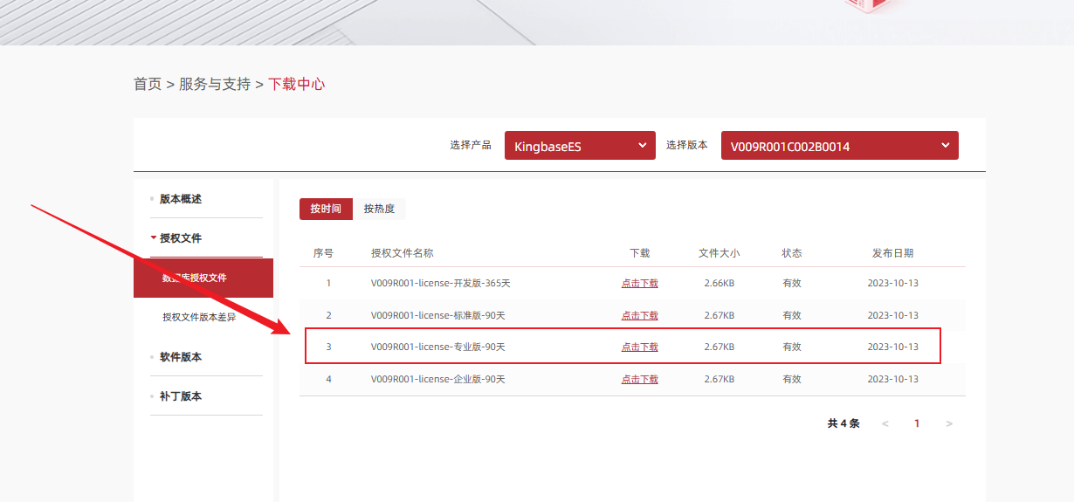Select page 1 in pagination
Screen dimensions: 1074x502
917,423
